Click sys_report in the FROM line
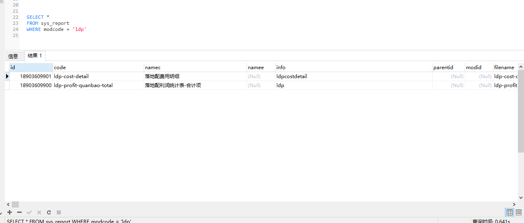The height and width of the screenshot is (223, 524). coord(55,23)
